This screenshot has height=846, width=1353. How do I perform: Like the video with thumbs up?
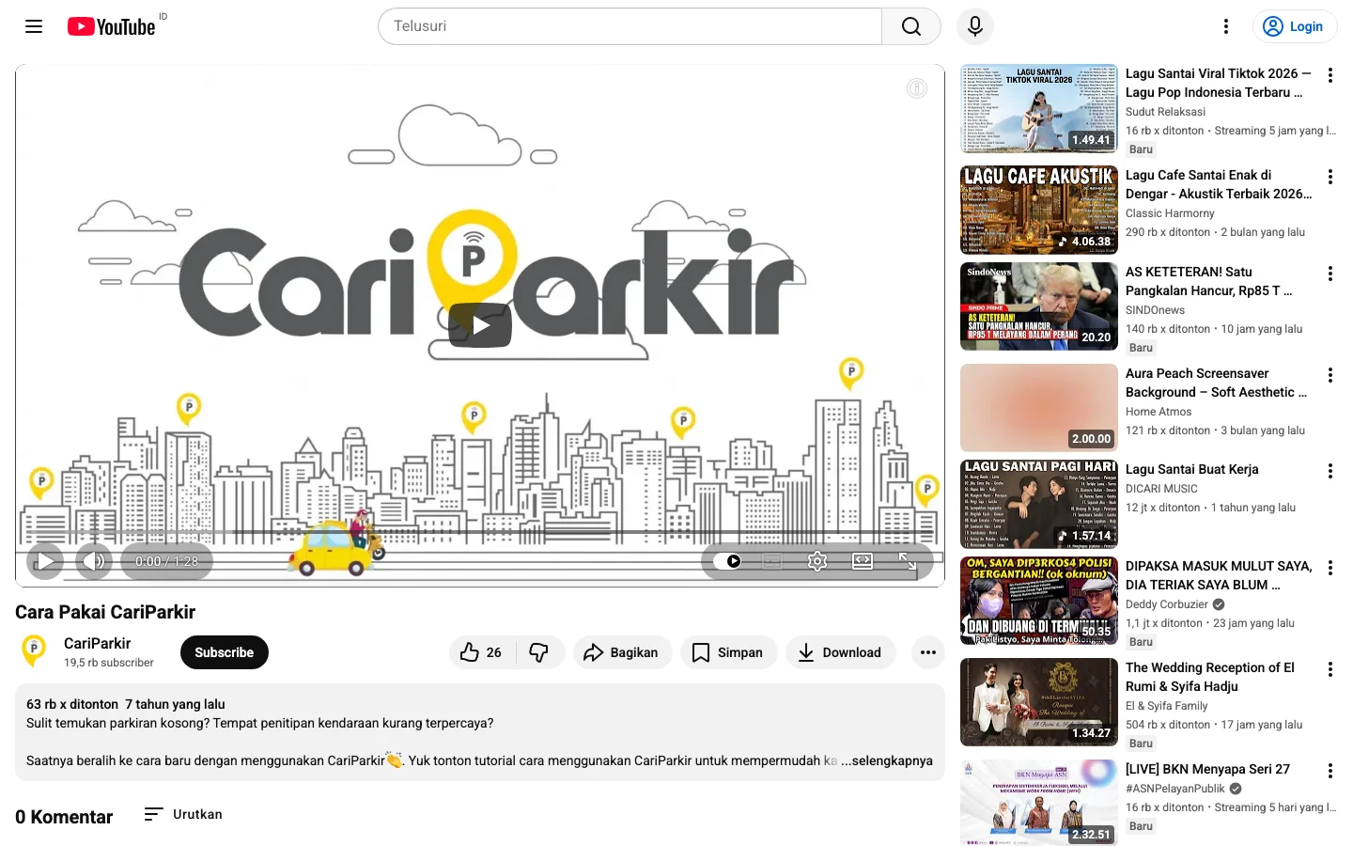coord(482,652)
